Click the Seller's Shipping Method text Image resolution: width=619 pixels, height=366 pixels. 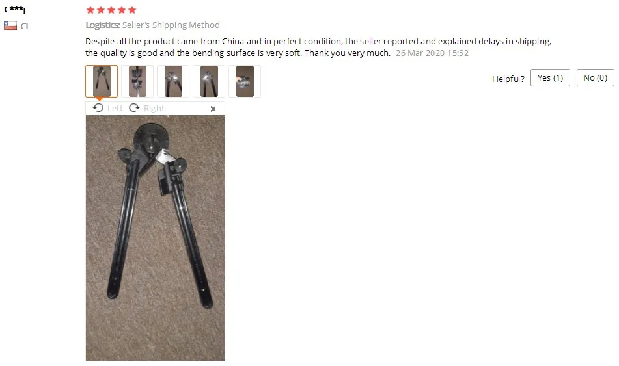171,25
